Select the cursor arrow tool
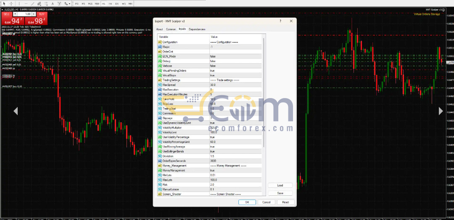Viewport: 454px width, 220px height. 4,4
